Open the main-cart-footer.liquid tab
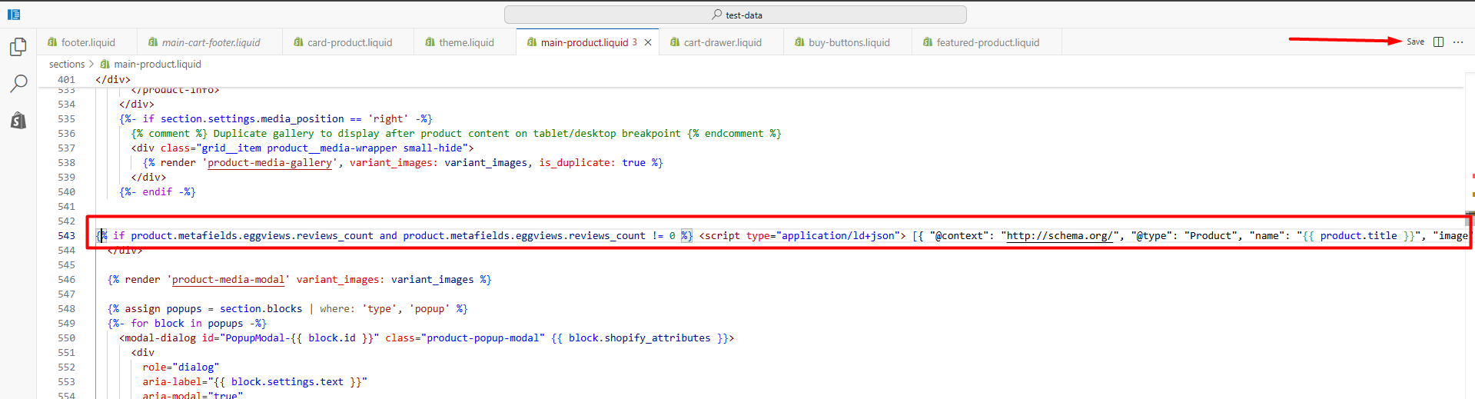 211,42
